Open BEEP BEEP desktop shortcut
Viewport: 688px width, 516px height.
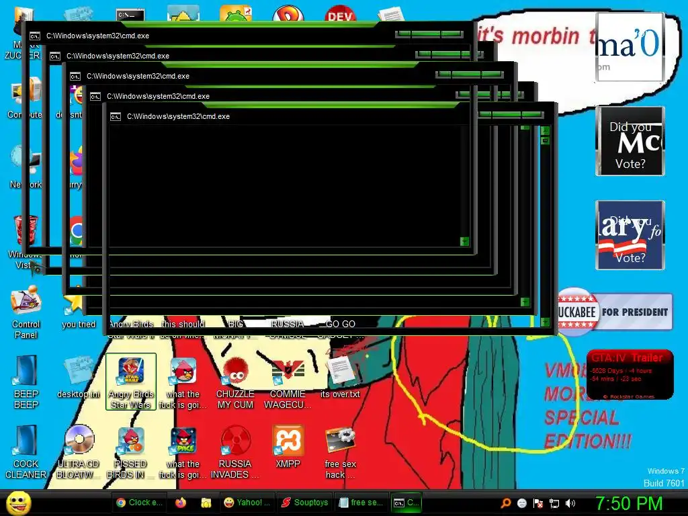[26, 382]
